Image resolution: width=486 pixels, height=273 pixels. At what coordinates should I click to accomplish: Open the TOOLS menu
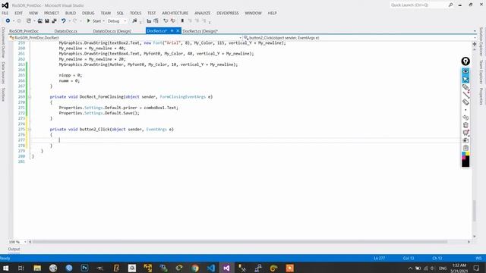(135, 13)
